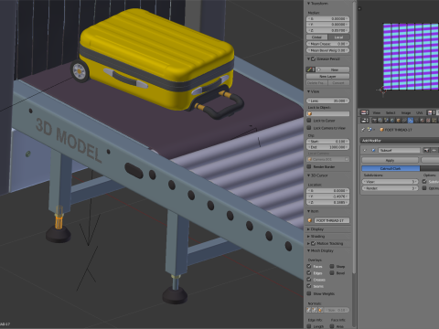Screen dimensions: 439x329
Task: Click the New Layer button
Action: (x=327, y=76)
